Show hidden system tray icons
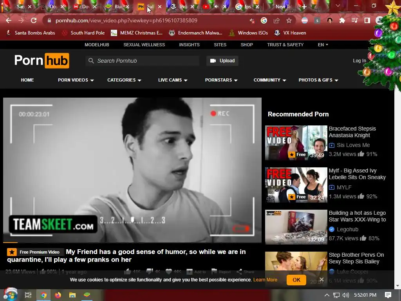 pos(327,295)
